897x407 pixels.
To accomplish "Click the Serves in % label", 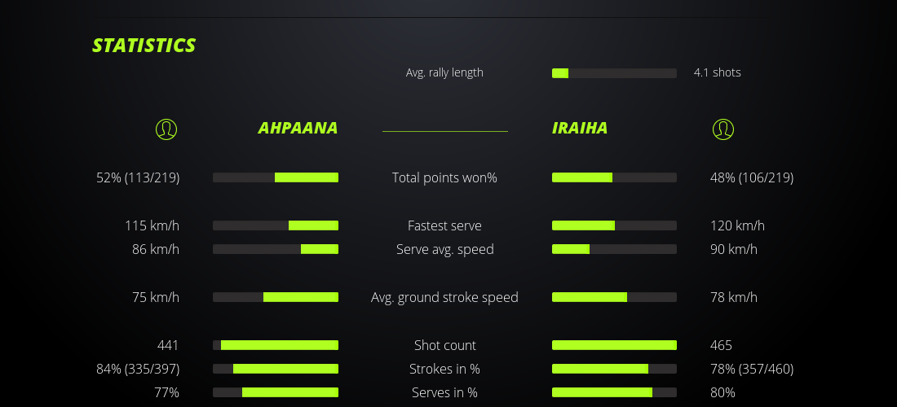I will [444, 392].
